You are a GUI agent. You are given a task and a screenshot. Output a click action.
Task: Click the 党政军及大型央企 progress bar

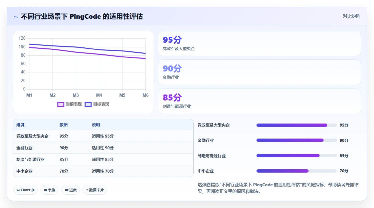[x=297, y=125]
